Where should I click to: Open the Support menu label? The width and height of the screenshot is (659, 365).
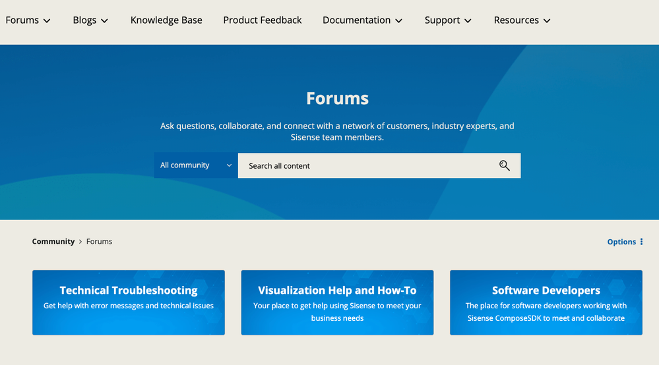[442, 20]
